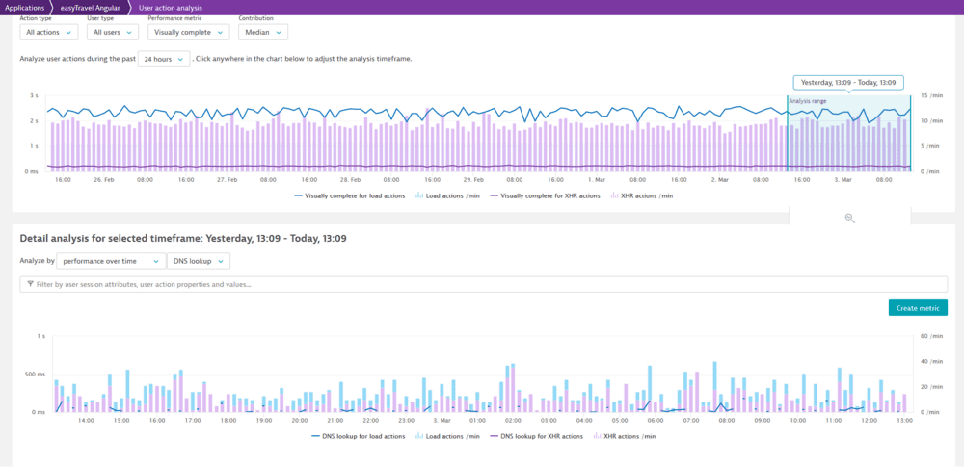
Task: Change the '24 hours' timeframe dropdown
Action: point(163,59)
